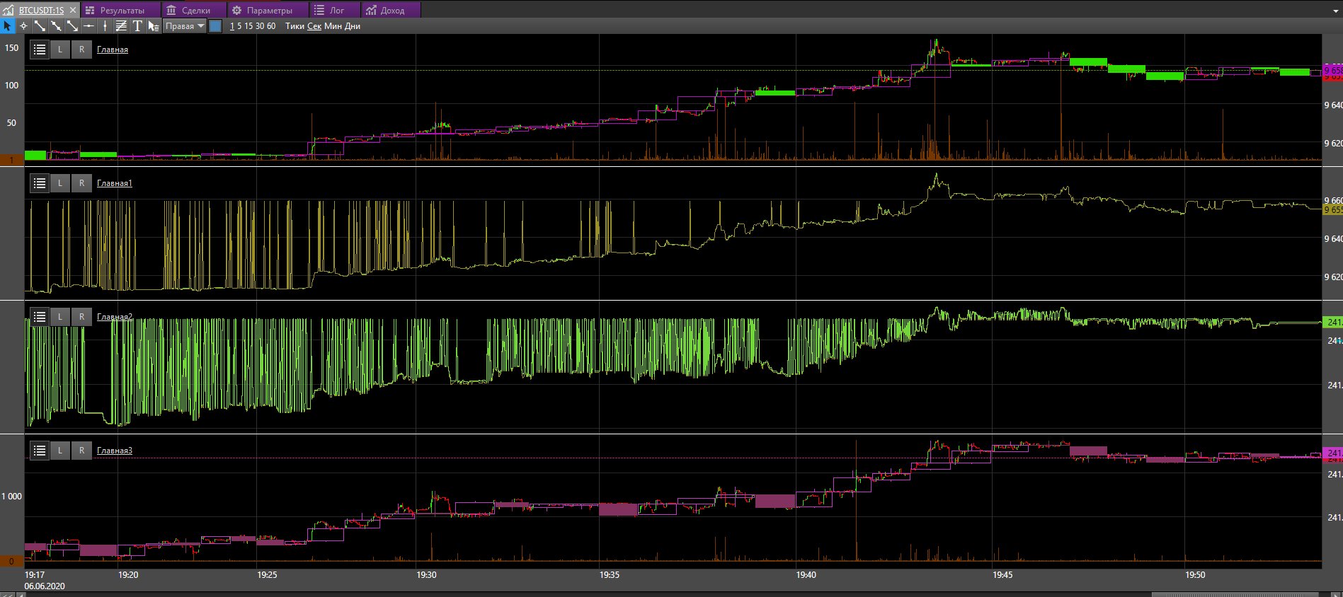Open the list menu of Главная pane
Viewport: 1343px width, 597px height.
click(x=40, y=50)
